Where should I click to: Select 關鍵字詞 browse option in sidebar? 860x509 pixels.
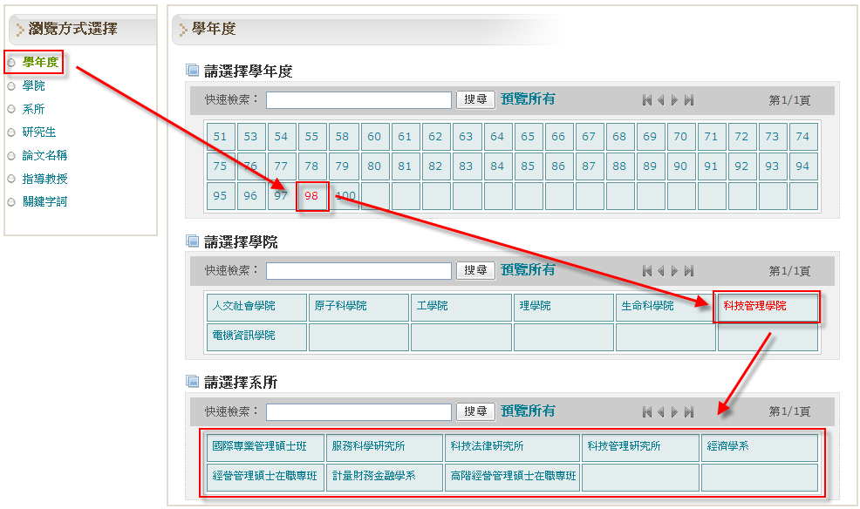[44, 201]
